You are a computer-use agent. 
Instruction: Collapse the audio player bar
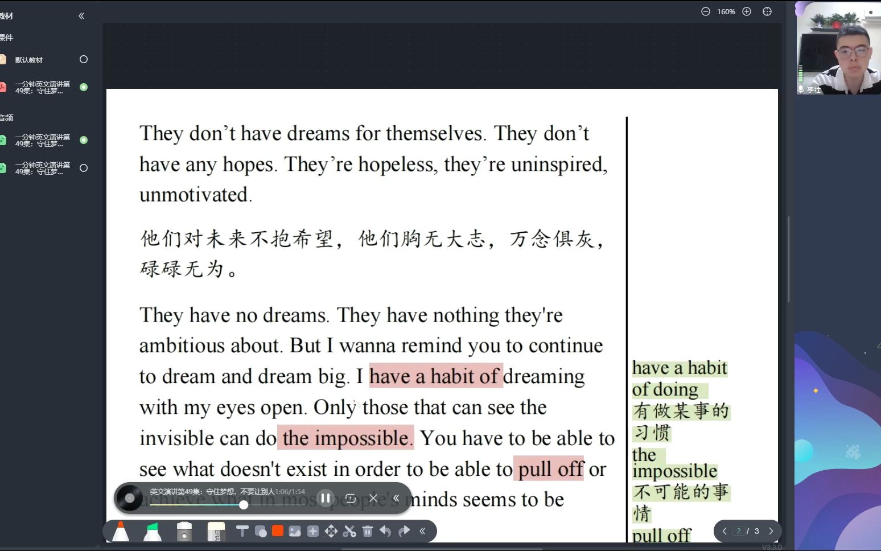(x=396, y=498)
